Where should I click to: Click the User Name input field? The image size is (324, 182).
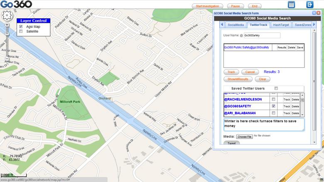point(262,36)
